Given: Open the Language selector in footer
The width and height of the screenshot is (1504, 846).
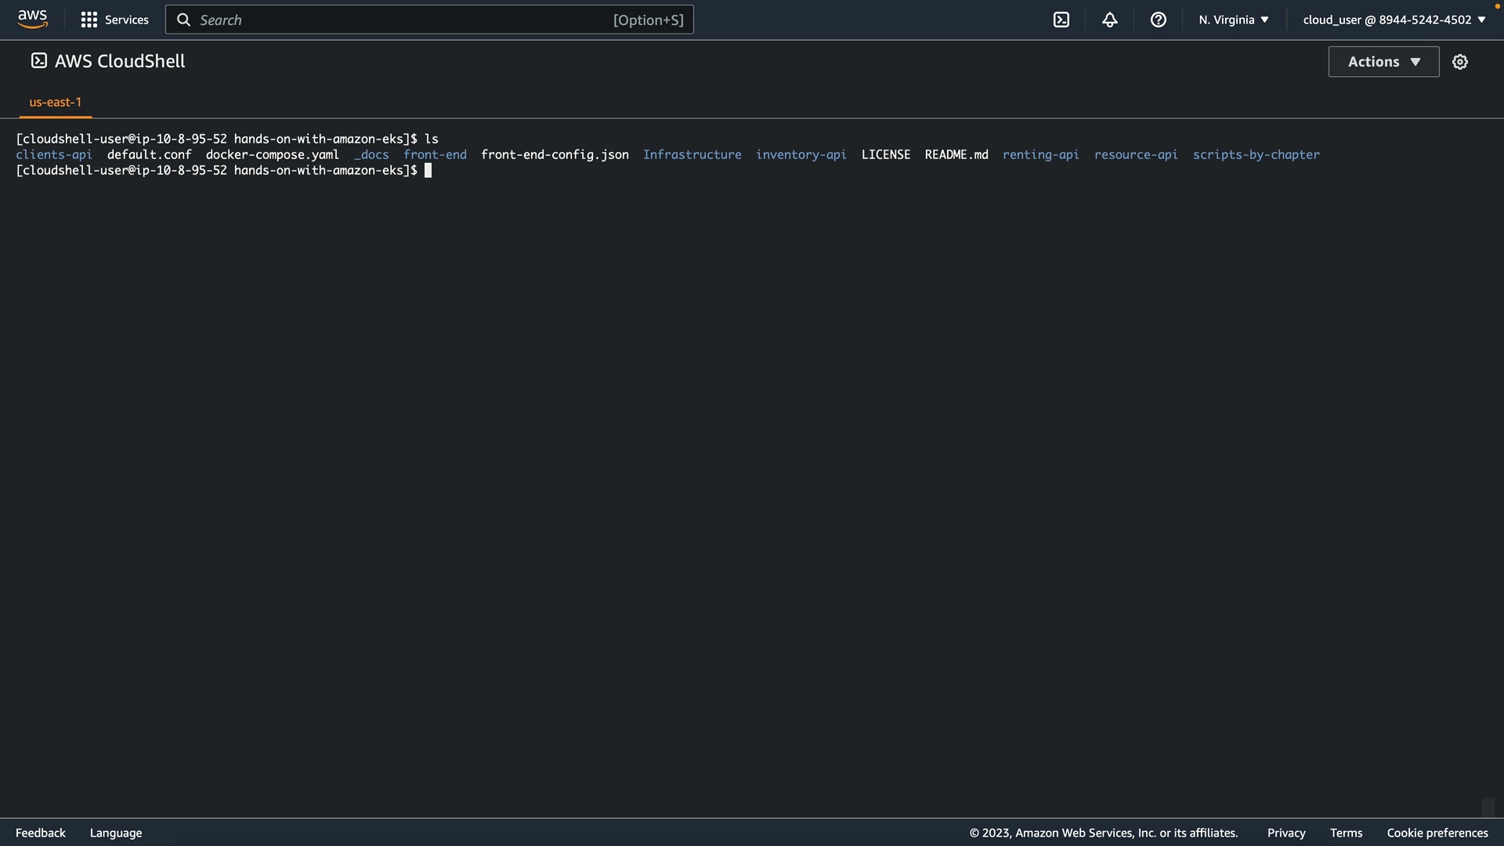Looking at the screenshot, I should click(116, 833).
